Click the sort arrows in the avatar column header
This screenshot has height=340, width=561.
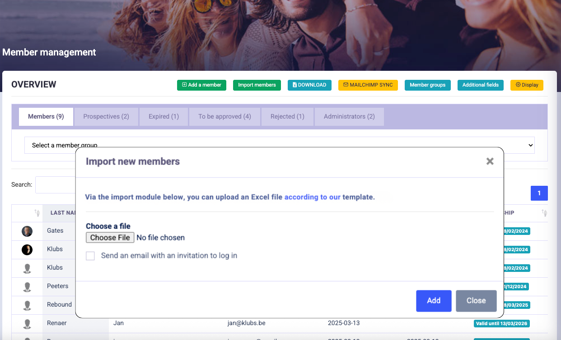[37, 213]
